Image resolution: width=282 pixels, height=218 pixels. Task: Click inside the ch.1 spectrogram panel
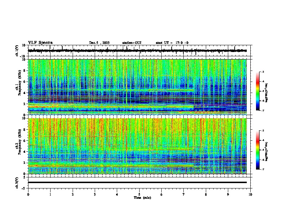[137, 87]
